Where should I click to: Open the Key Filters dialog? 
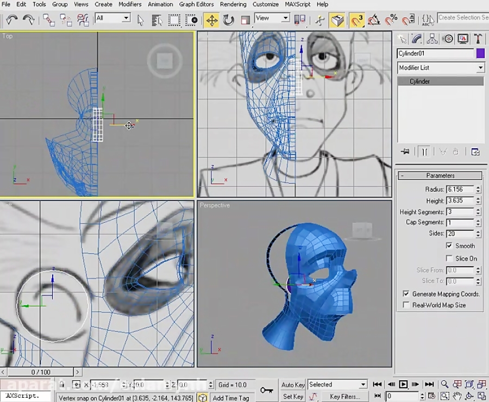tap(345, 396)
